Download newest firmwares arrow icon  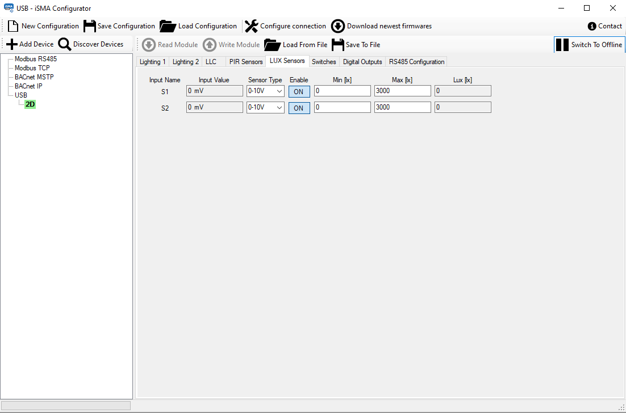pos(338,26)
